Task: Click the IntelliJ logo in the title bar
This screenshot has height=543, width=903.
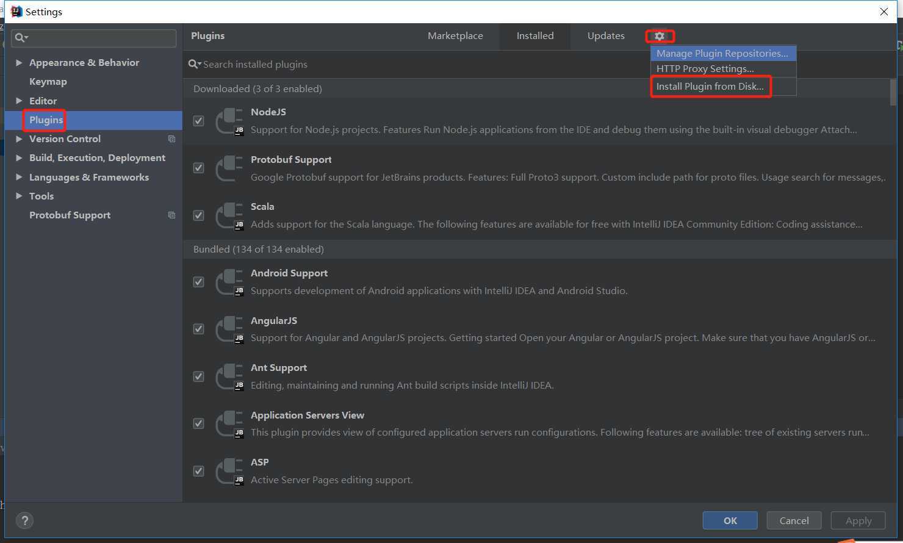Action: [x=16, y=12]
